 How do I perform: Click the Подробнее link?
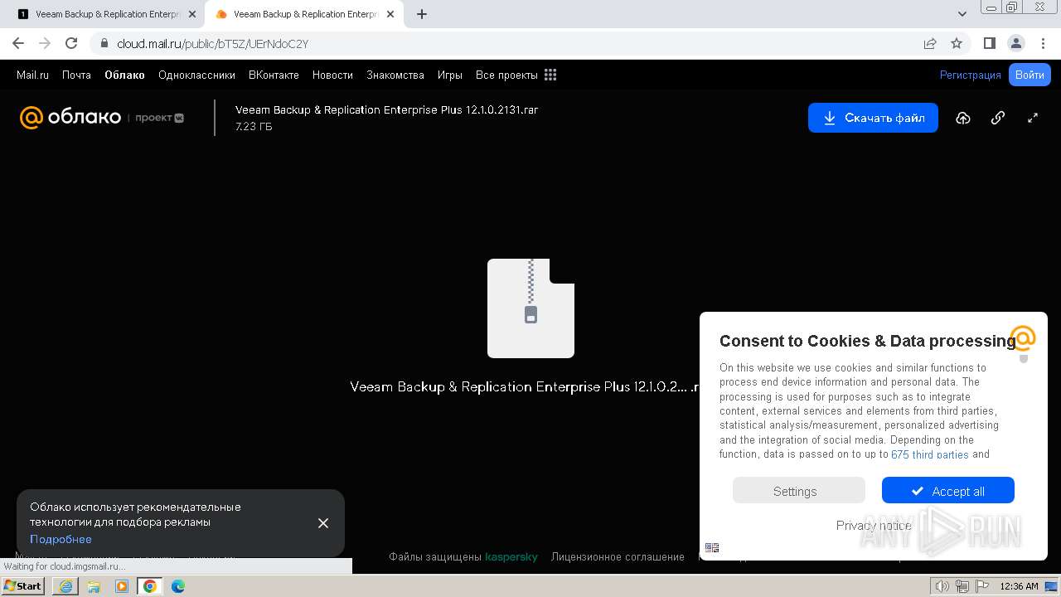click(x=61, y=539)
